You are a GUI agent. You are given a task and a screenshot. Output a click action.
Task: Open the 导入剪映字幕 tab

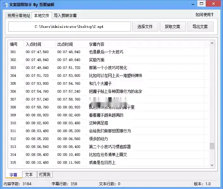click(65, 15)
